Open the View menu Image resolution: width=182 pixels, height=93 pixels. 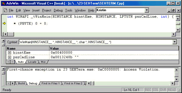(x=27, y=10)
